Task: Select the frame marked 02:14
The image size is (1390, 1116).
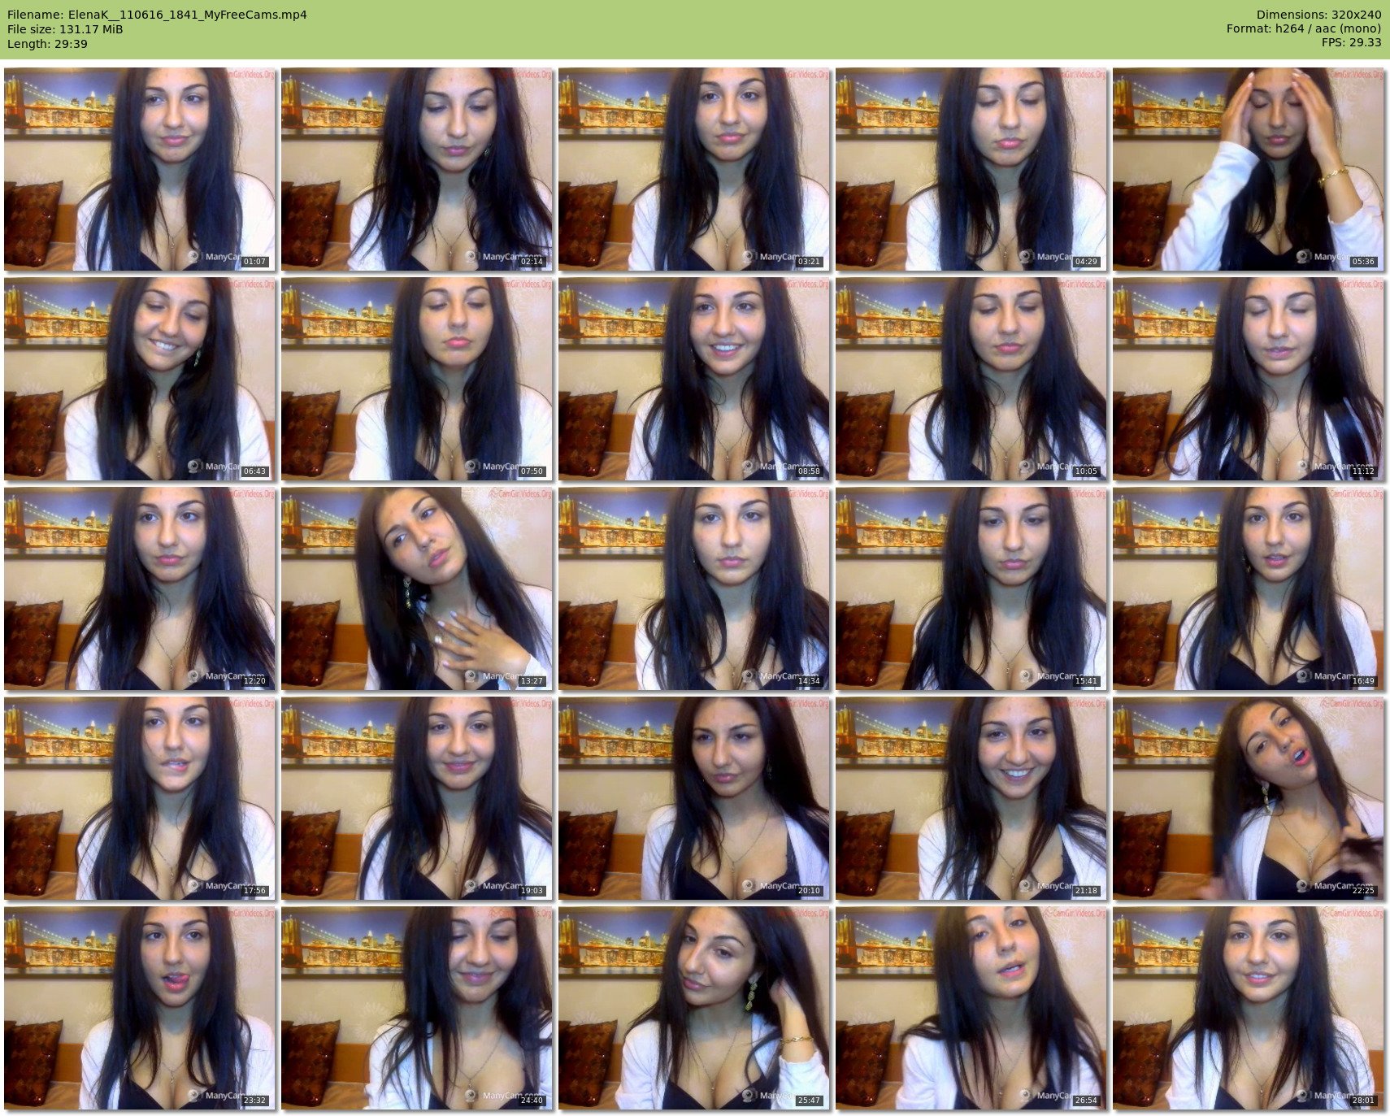Action: [x=417, y=169]
